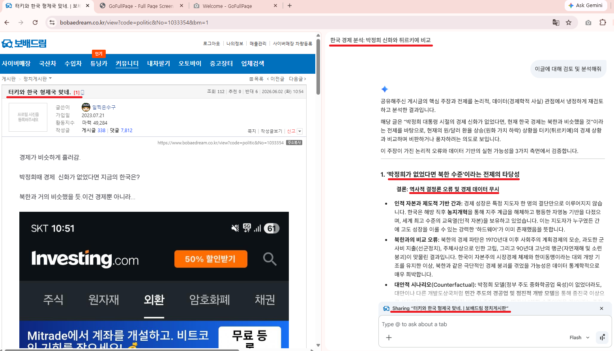The image size is (614, 351).
Task: Open 오토바이 menu
Action: (190, 63)
